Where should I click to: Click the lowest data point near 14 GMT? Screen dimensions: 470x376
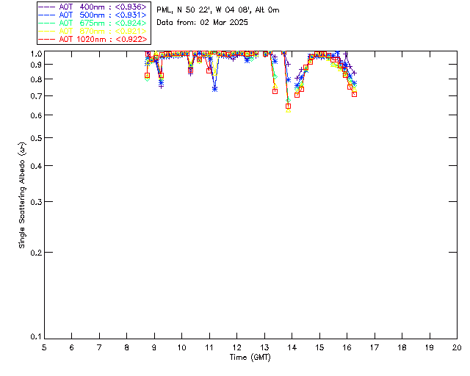pyautogui.click(x=289, y=109)
